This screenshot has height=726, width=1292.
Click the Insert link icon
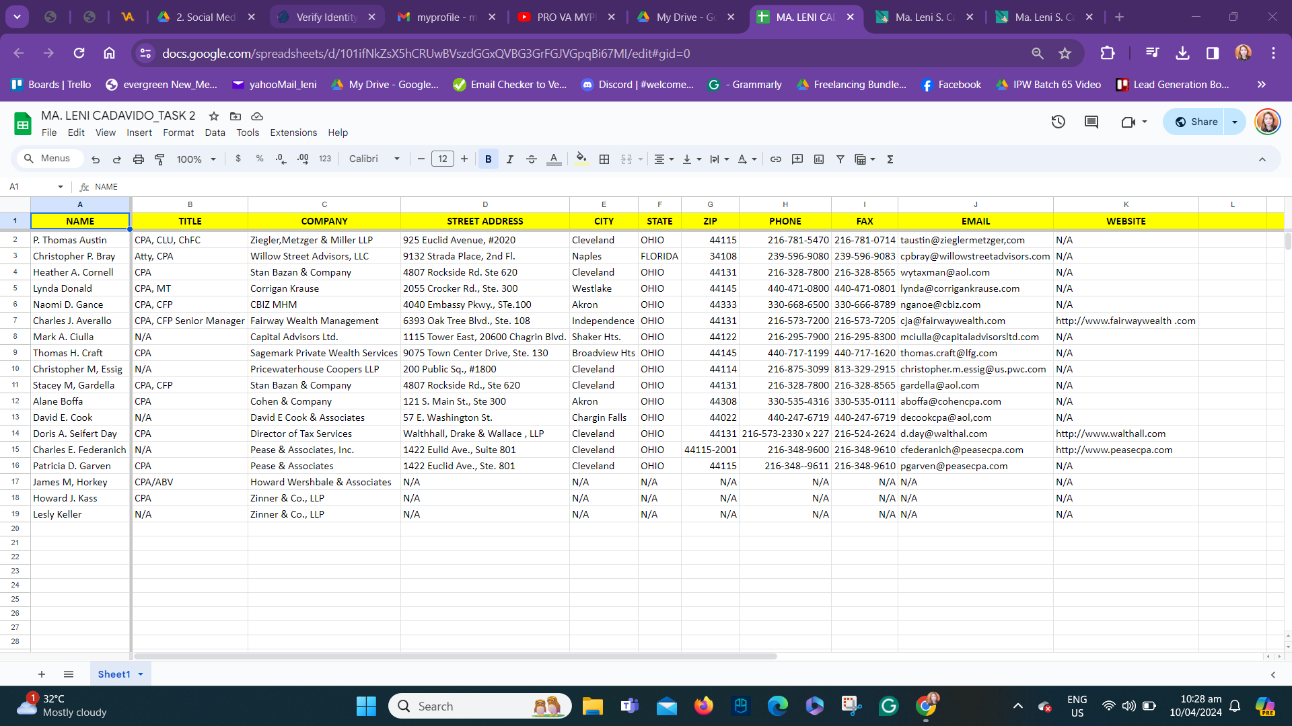click(775, 159)
